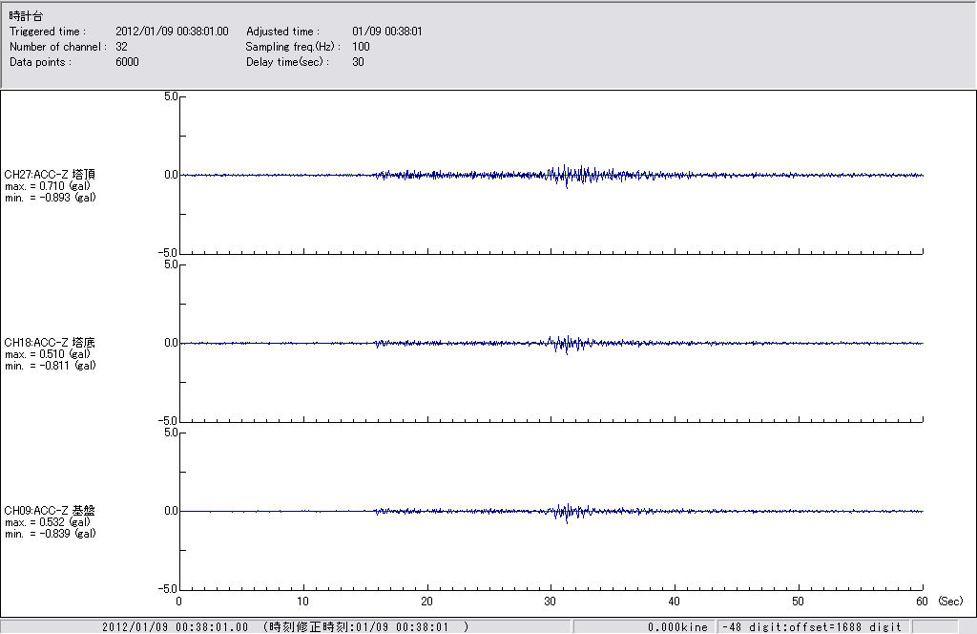
Task: Select the 時計台 station title
Action: point(26,16)
